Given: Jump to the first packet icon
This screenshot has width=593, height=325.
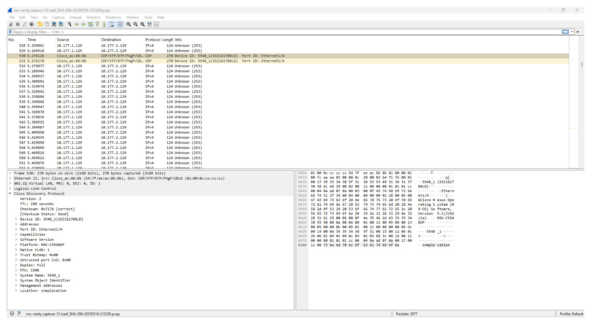Looking at the screenshot, I should pyautogui.click(x=97, y=24).
